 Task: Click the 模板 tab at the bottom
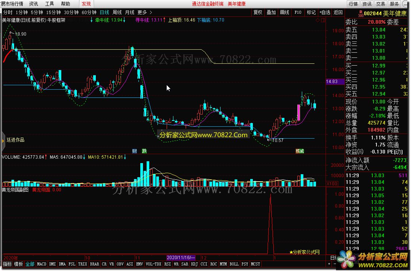[18, 264]
